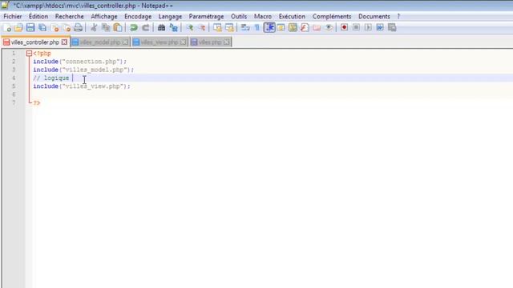Image resolution: width=513 pixels, height=288 pixels.
Task: Open the Exécution menu
Action: pyautogui.click(x=292, y=16)
